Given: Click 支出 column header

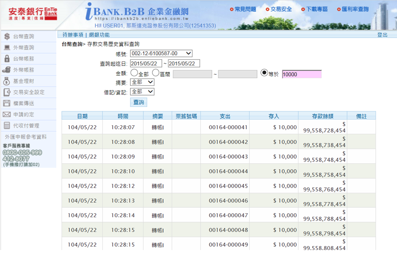Looking at the screenshot, I should pos(225,116).
